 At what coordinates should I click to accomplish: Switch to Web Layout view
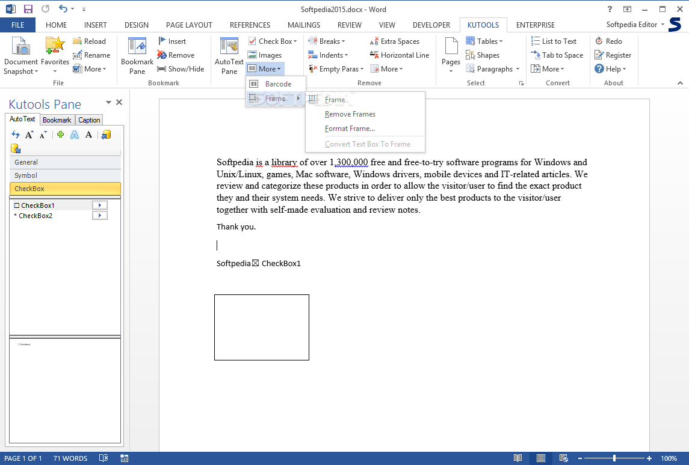pos(564,458)
